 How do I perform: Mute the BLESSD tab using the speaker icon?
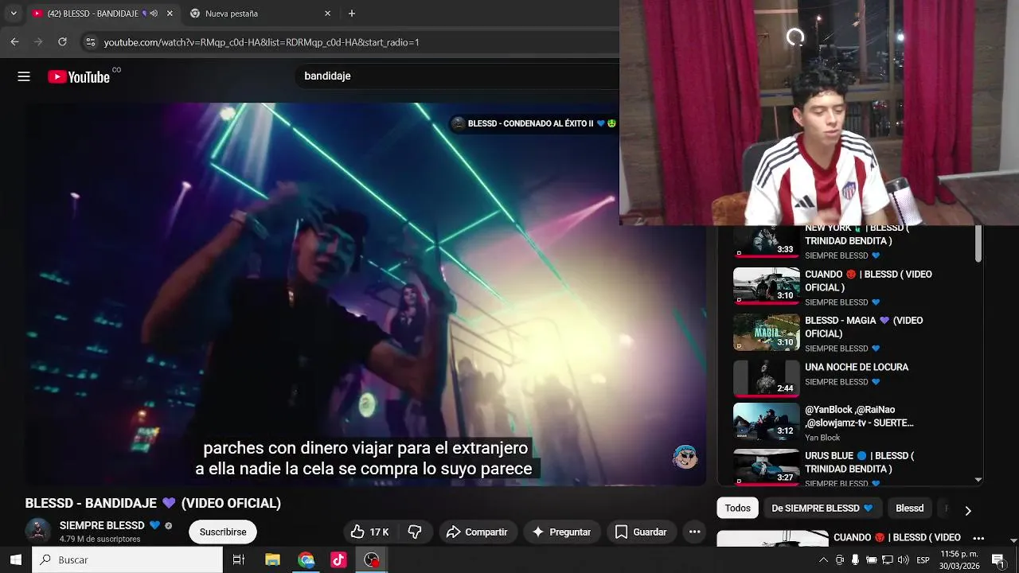(x=154, y=14)
